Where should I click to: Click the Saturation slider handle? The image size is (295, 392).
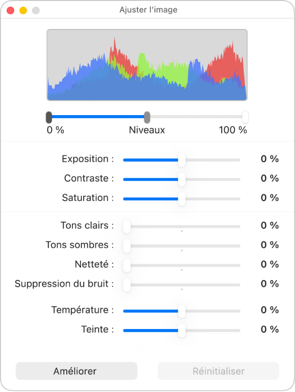click(x=181, y=198)
